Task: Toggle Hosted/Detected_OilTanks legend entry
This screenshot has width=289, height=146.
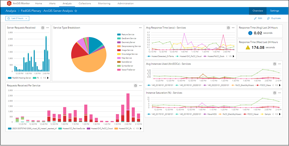Action: coord(160,56)
